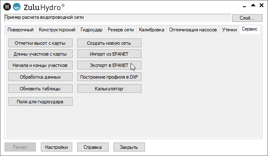The image size is (268, 156).
Task: Close the ZuluHydro window via X
Action: tap(261, 5)
